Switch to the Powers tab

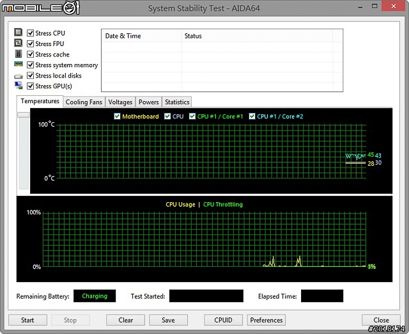pyautogui.click(x=149, y=102)
